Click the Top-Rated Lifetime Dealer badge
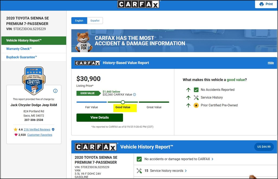Screen dimensions: 278x179 point(34,81)
